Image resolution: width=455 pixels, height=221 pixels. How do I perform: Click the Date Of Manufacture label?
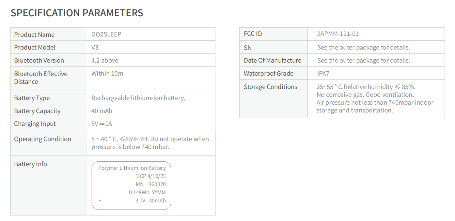point(272,60)
